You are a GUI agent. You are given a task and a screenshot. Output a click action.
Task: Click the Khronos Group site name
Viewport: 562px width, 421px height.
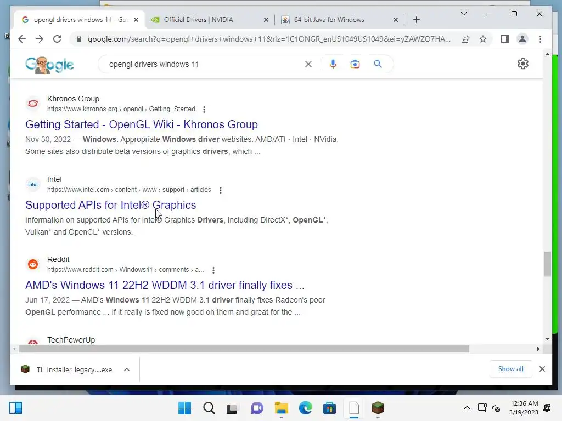tap(73, 99)
